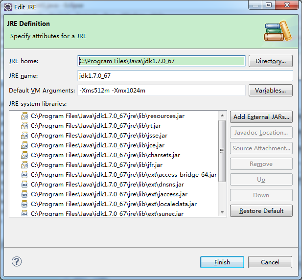The height and width of the screenshot is (280, 302).
Task: Click the Down button
Action: [x=261, y=195]
